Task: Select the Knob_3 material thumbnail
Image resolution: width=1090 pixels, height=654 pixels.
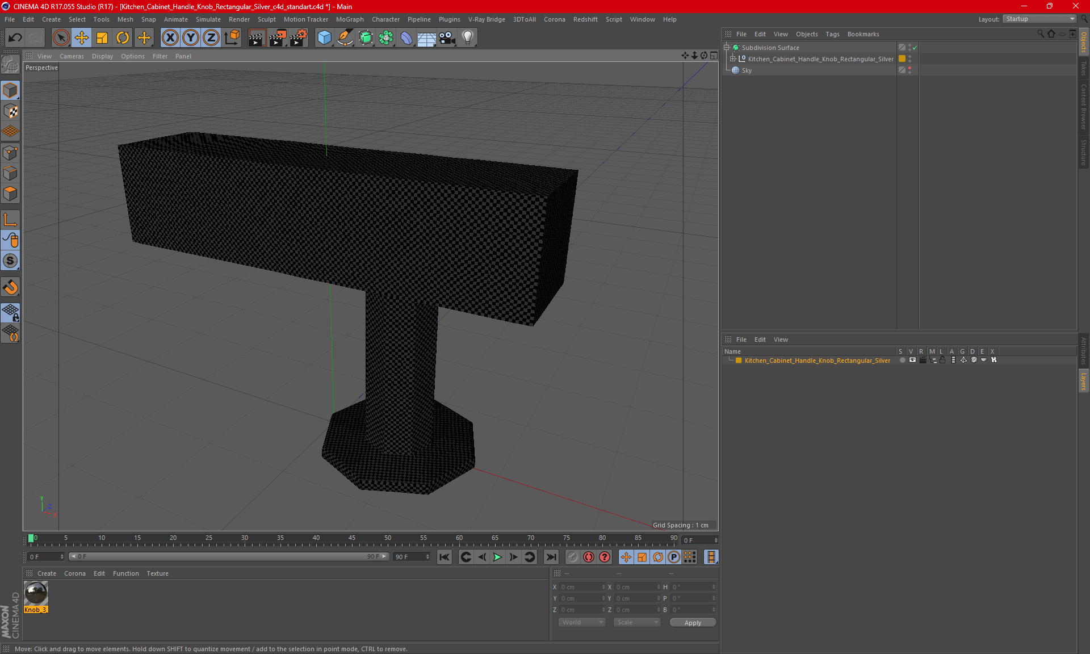Action: coord(36,594)
